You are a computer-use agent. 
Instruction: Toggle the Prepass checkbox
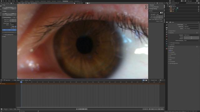pos(16,26)
